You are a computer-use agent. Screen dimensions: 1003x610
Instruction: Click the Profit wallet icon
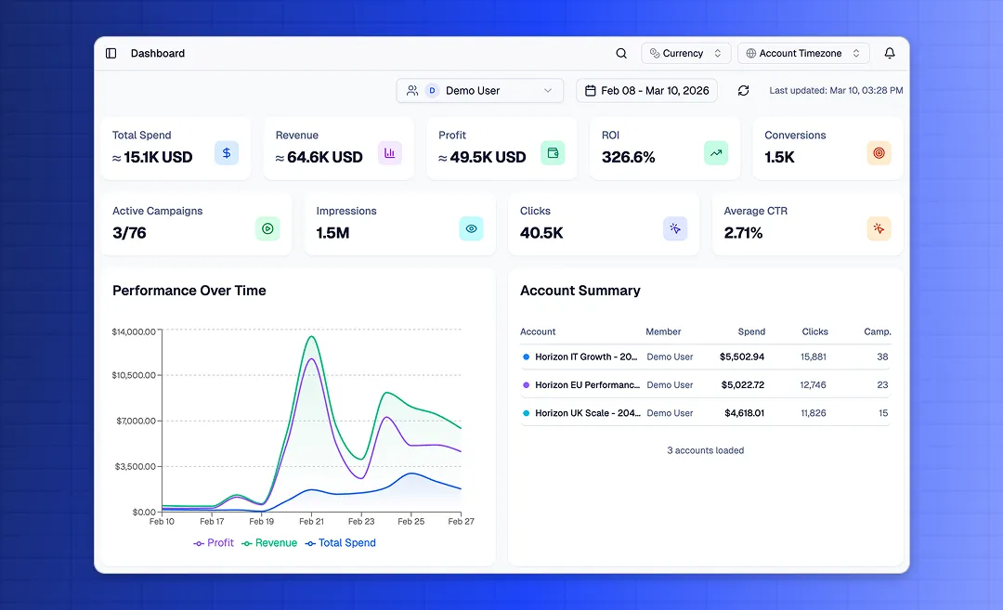pyautogui.click(x=553, y=152)
